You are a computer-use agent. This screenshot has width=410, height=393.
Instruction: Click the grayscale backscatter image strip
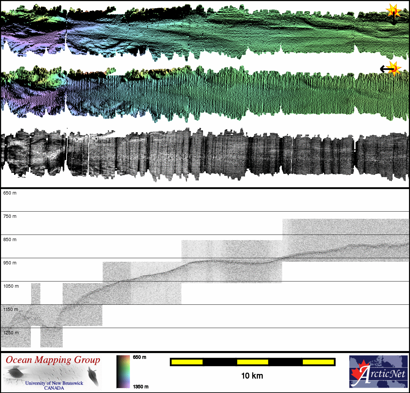(x=205, y=154)
